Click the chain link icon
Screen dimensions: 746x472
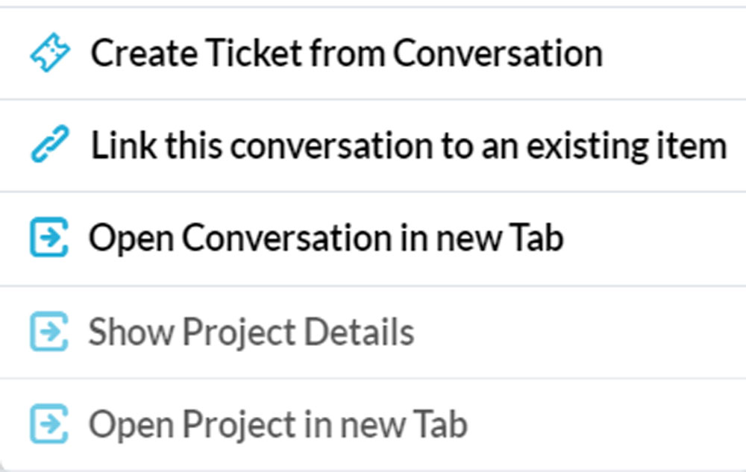[x=50, y=145]
